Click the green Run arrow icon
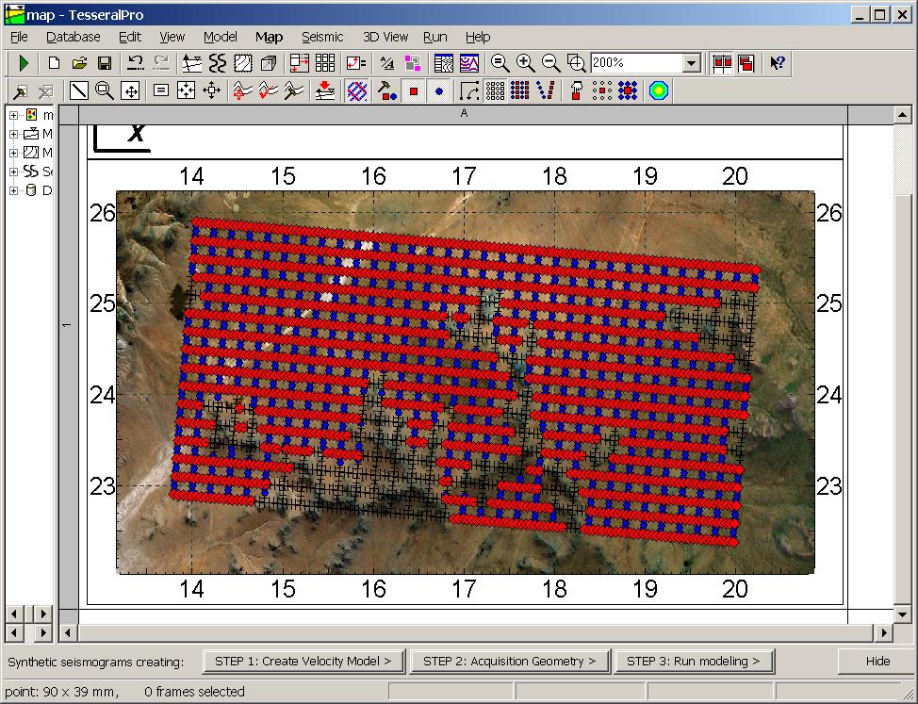 click(x=25, y=63)
